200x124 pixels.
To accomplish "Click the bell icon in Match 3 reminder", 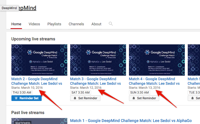I will point(75,98).
